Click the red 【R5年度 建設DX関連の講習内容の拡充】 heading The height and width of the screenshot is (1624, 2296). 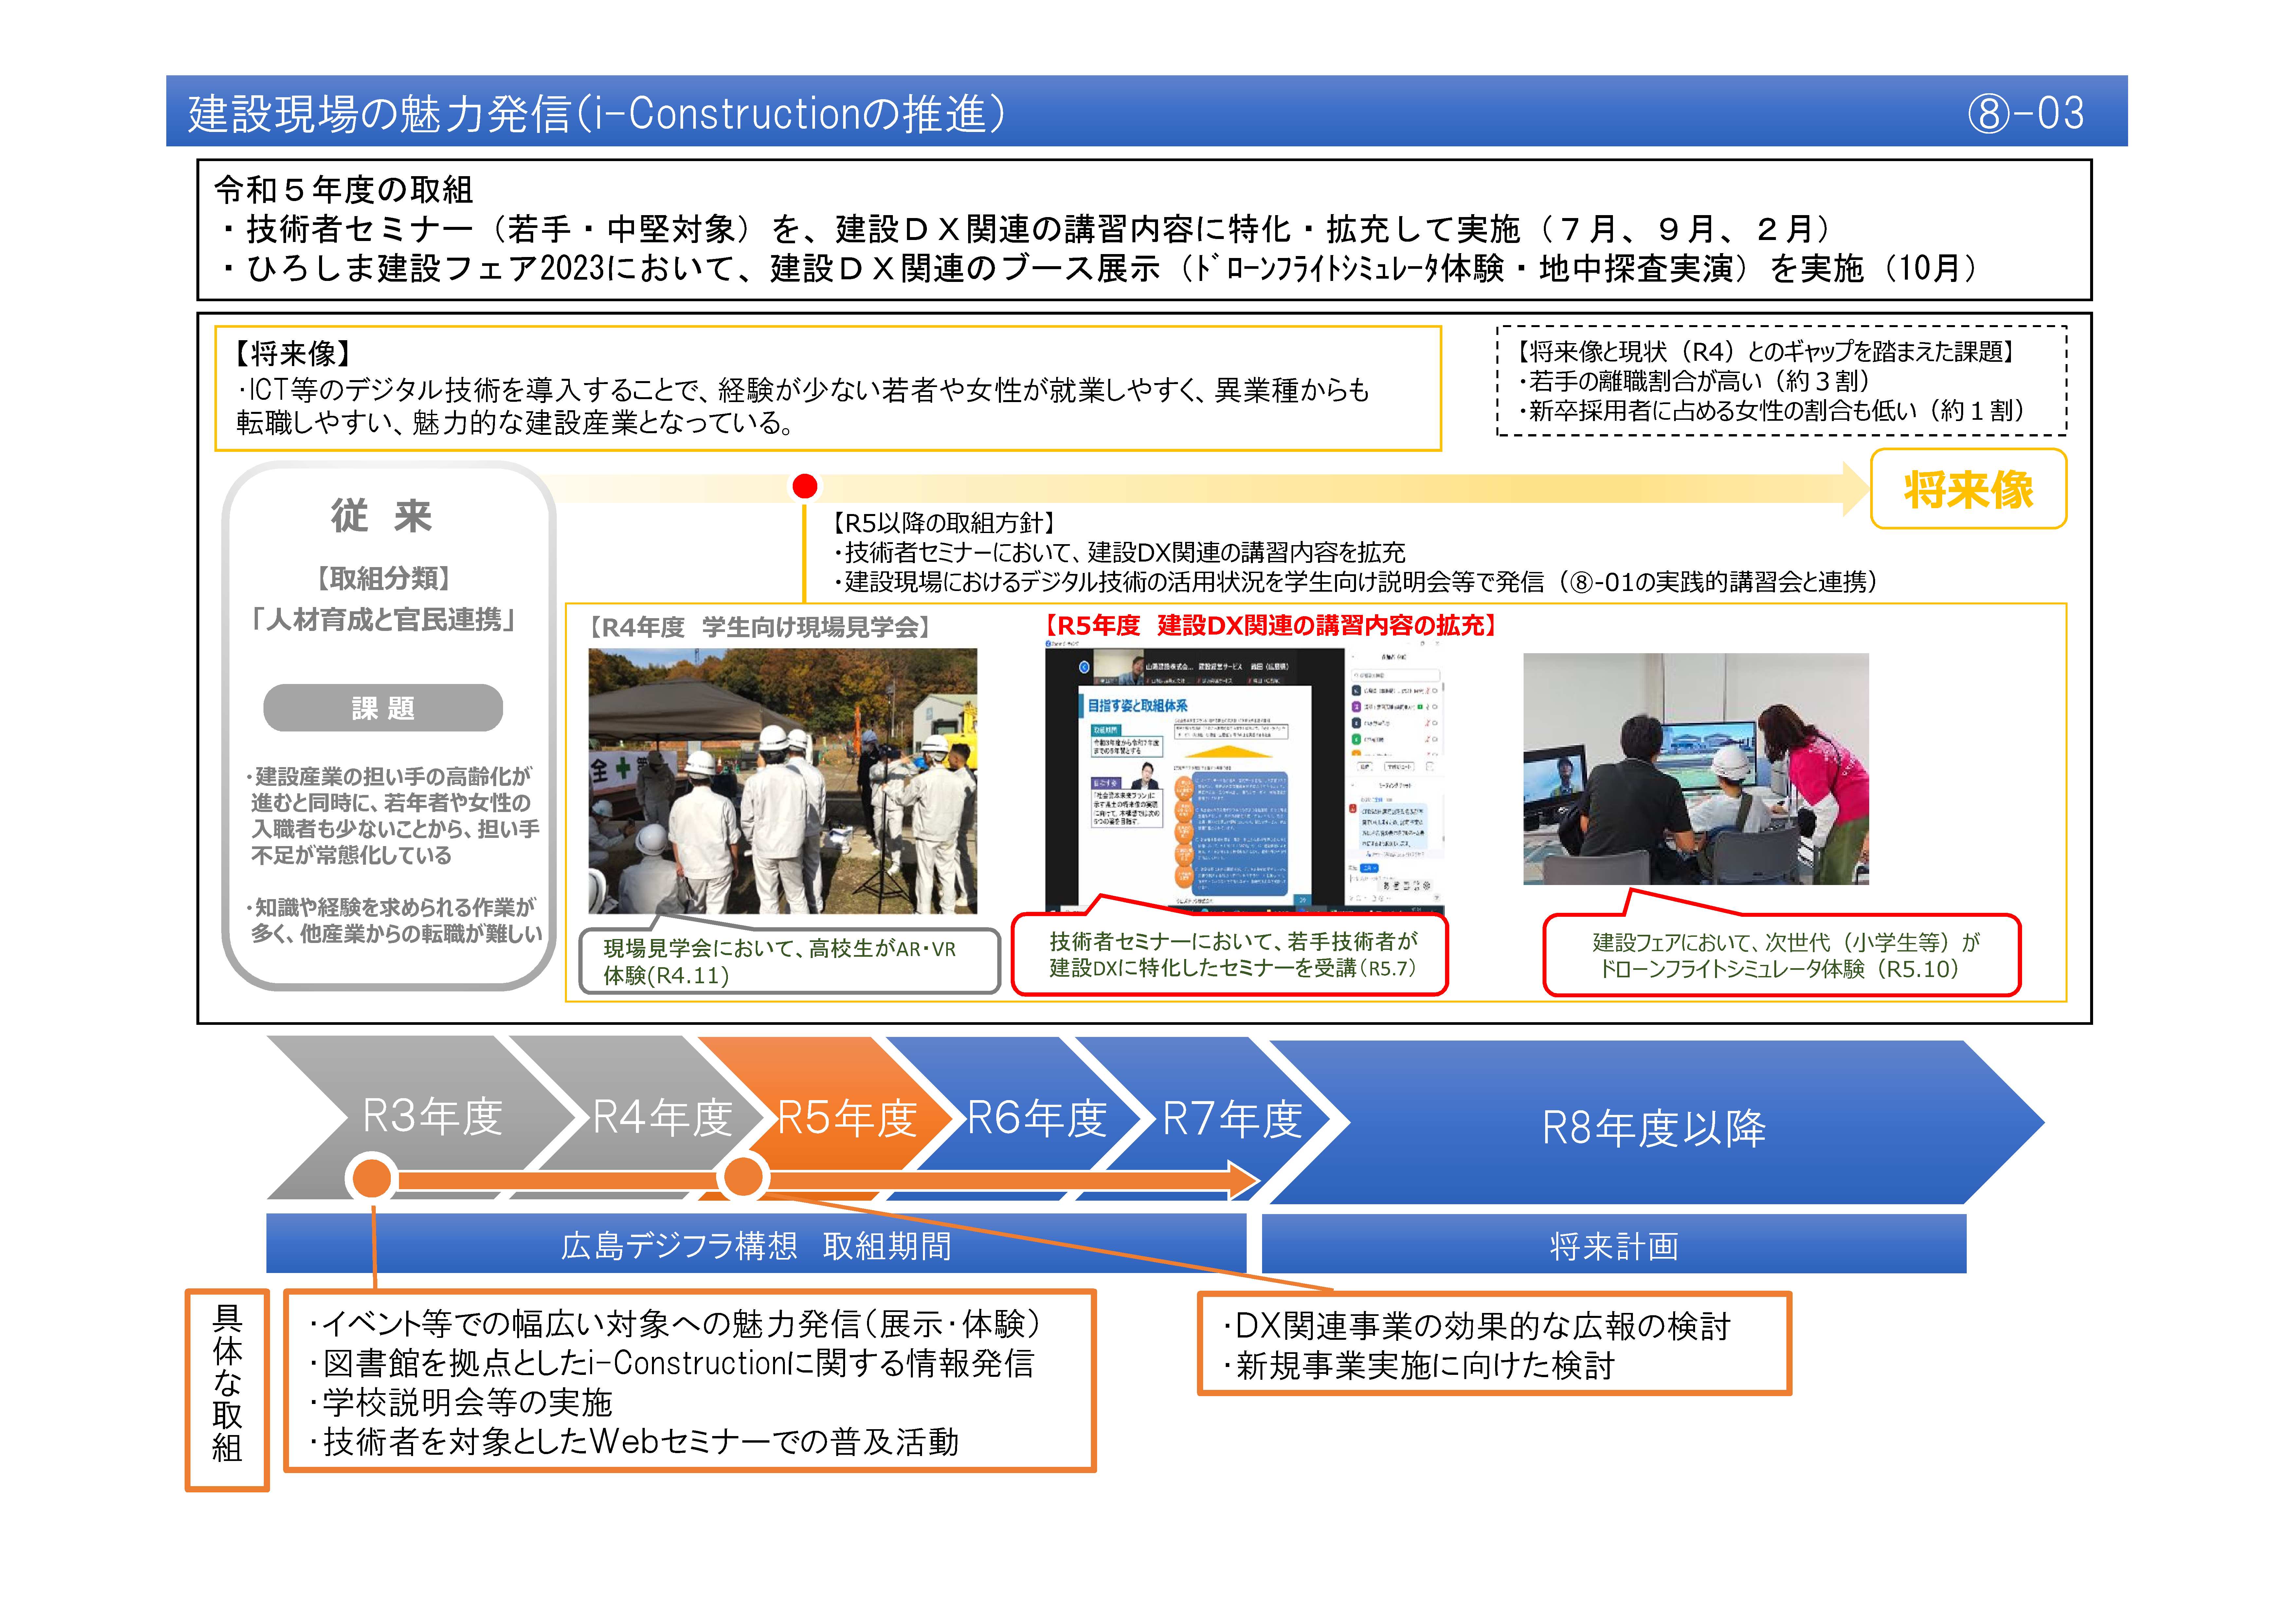[1271, 625]
